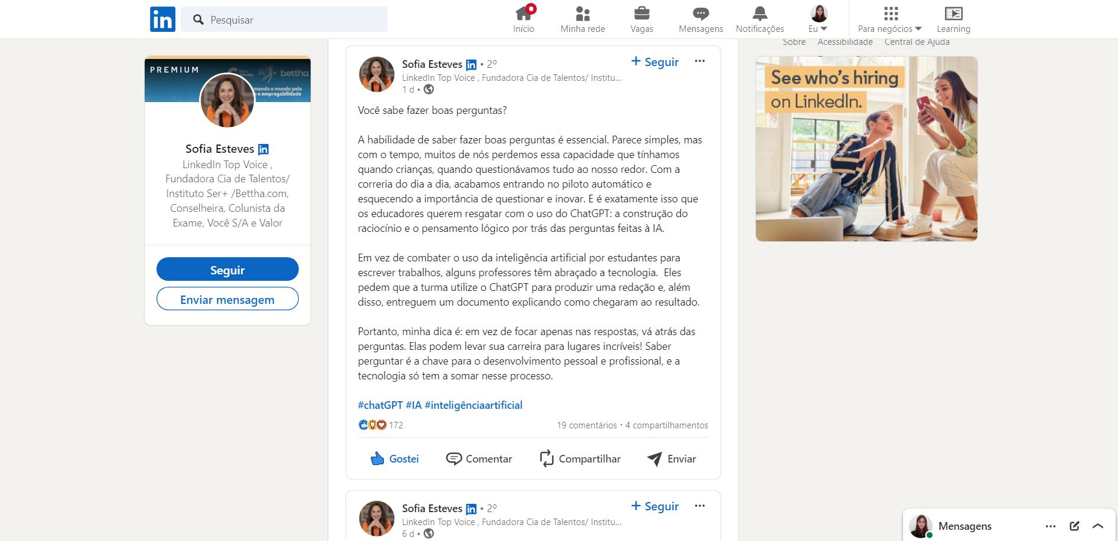Open Sofia Esteves name in sidebar card
Image resolution: width=1118 pixels, height=541 pixels.
tap(220, 149)
